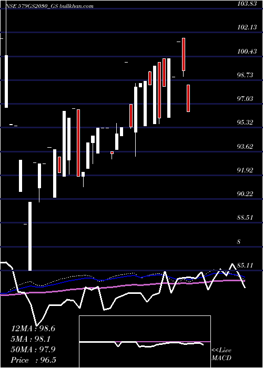Click the 103.83 price axis label
This screenshot has height=368, width=263.
coord(246,4)
